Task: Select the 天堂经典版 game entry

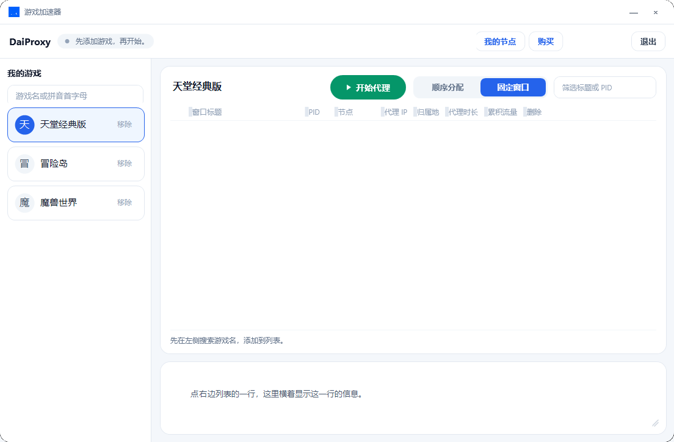Action: (x=76, y=125)
